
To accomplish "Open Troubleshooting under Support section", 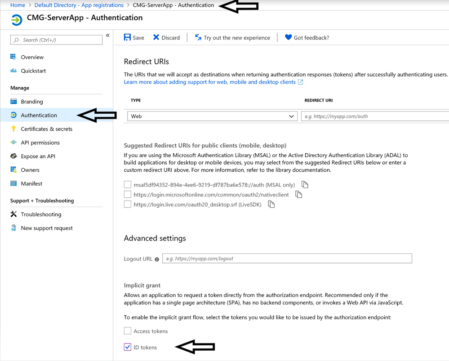I will pos(41,214).
